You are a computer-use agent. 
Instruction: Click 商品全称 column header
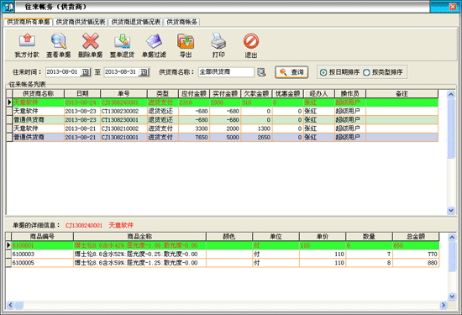pos(139,237)
